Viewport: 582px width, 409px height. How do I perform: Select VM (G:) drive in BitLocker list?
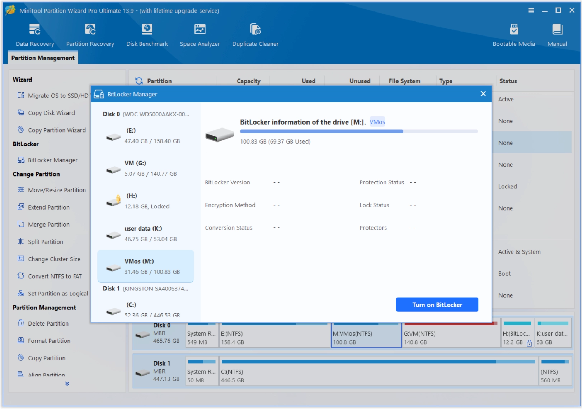click(146, 168)
